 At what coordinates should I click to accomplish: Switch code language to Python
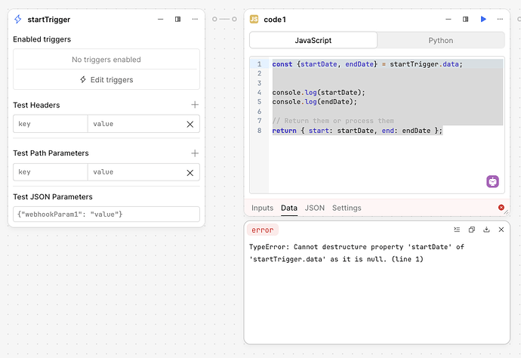[441, 41]
